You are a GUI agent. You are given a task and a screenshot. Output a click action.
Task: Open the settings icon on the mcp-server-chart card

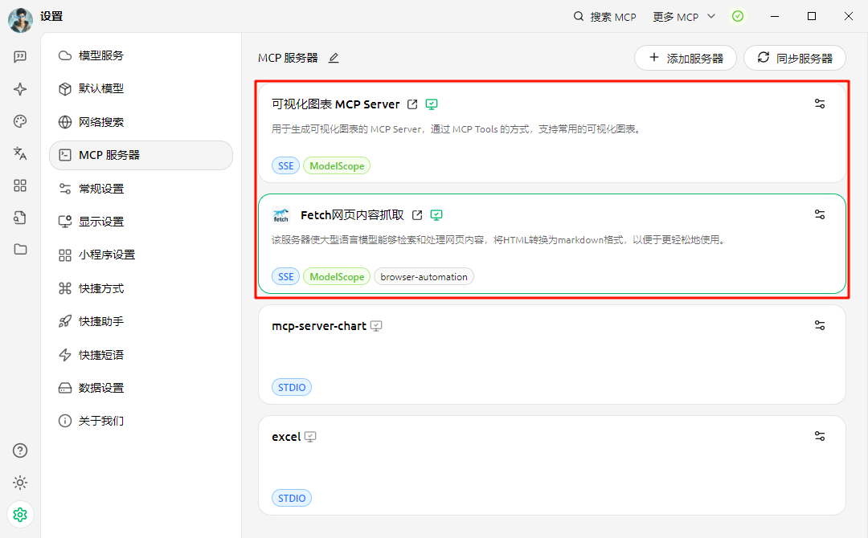819,325
